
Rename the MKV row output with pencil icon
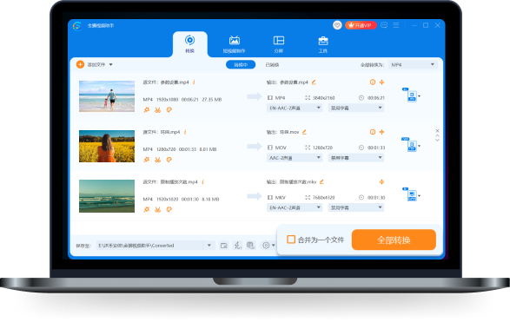[x=321, y=181]
